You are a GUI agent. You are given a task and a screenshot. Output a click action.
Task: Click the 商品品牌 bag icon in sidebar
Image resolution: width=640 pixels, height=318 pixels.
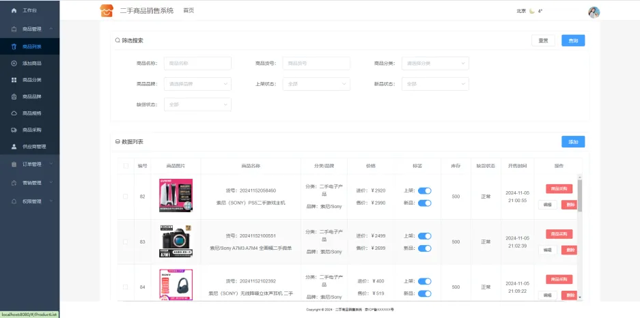click(x=14, y=96)
